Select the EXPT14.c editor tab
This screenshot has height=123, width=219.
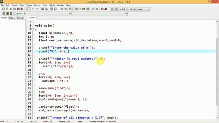pyautogui.click(x=31, y=17)
